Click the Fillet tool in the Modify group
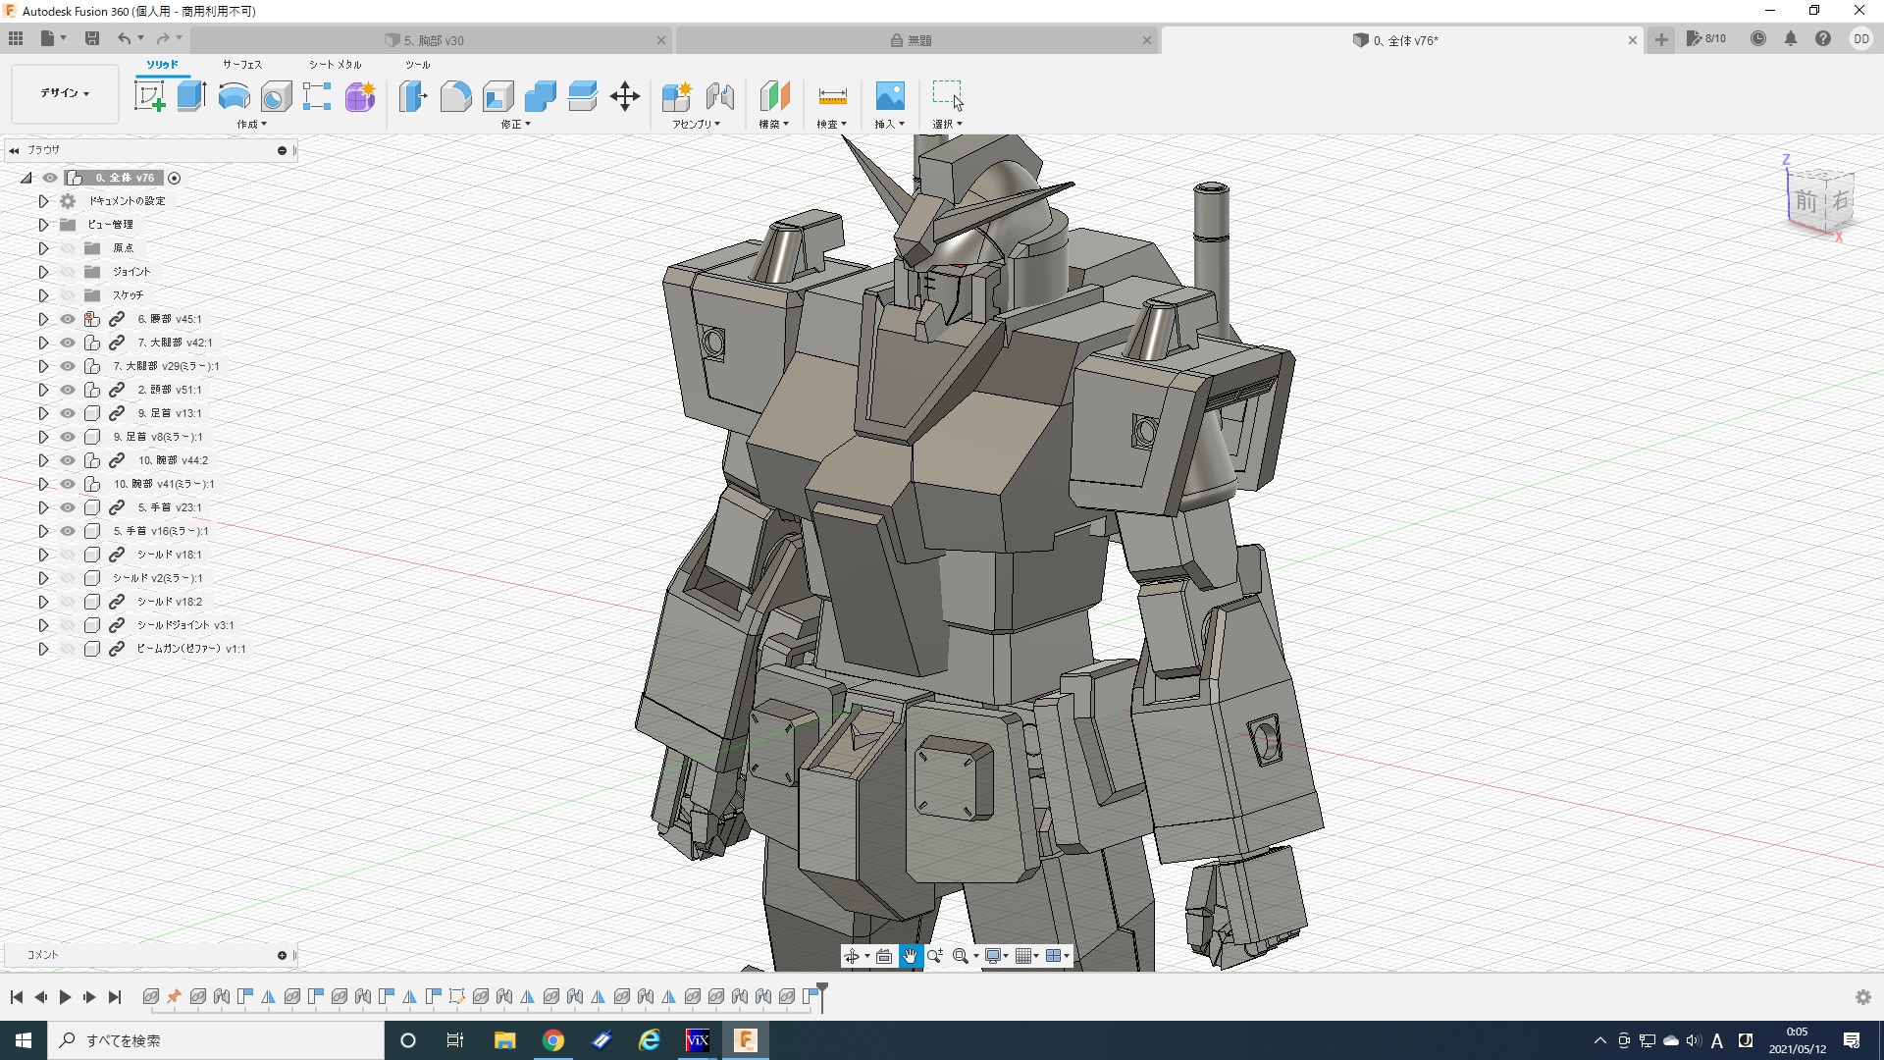The height and width of the screenshot is (1060, 1884). pos(455,96)
